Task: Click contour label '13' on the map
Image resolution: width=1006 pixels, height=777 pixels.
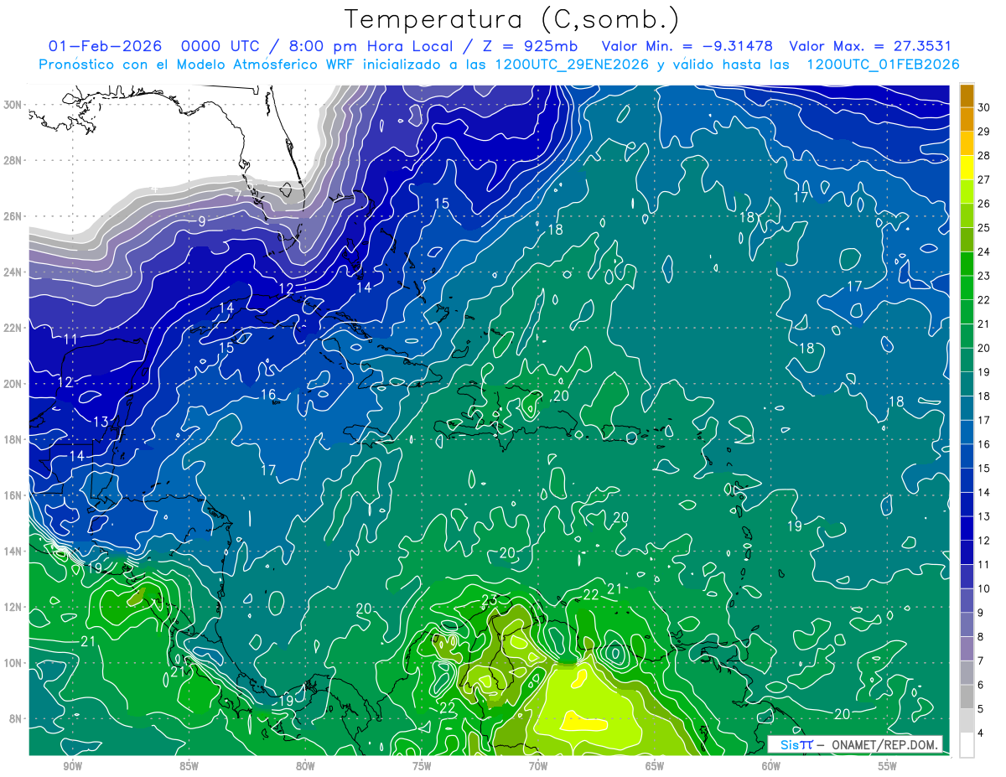Action: 101,422
